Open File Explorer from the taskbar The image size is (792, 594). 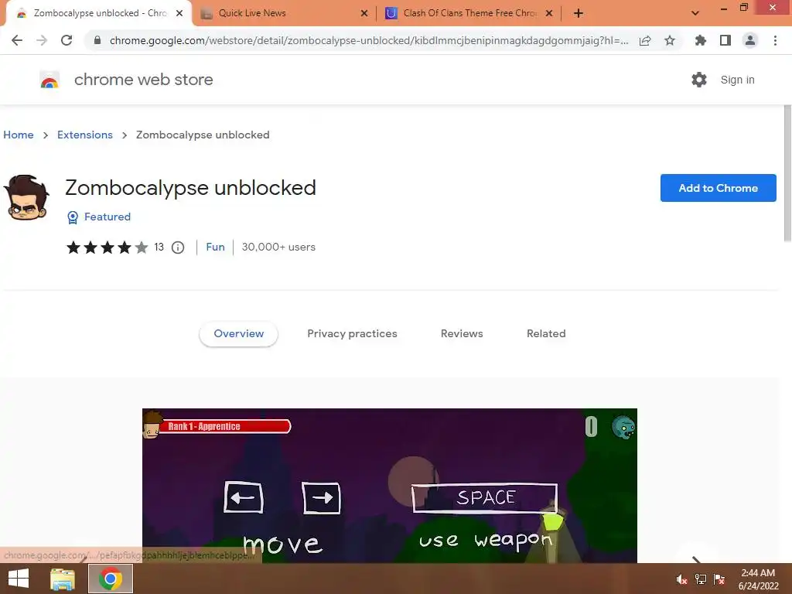coord(63,579)
